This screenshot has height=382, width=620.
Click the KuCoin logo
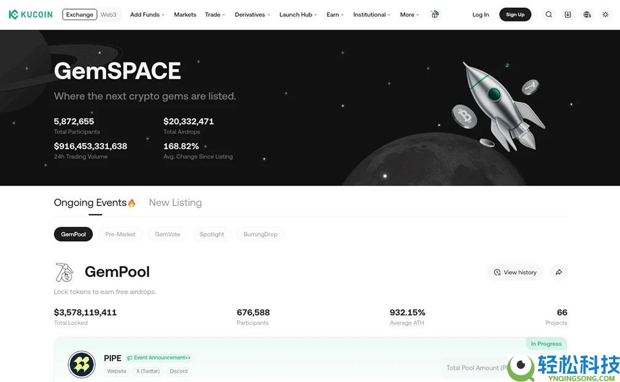31,15
